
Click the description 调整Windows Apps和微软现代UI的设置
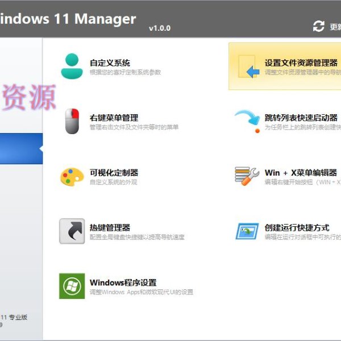pyautogui.click(x=142, y=292)
